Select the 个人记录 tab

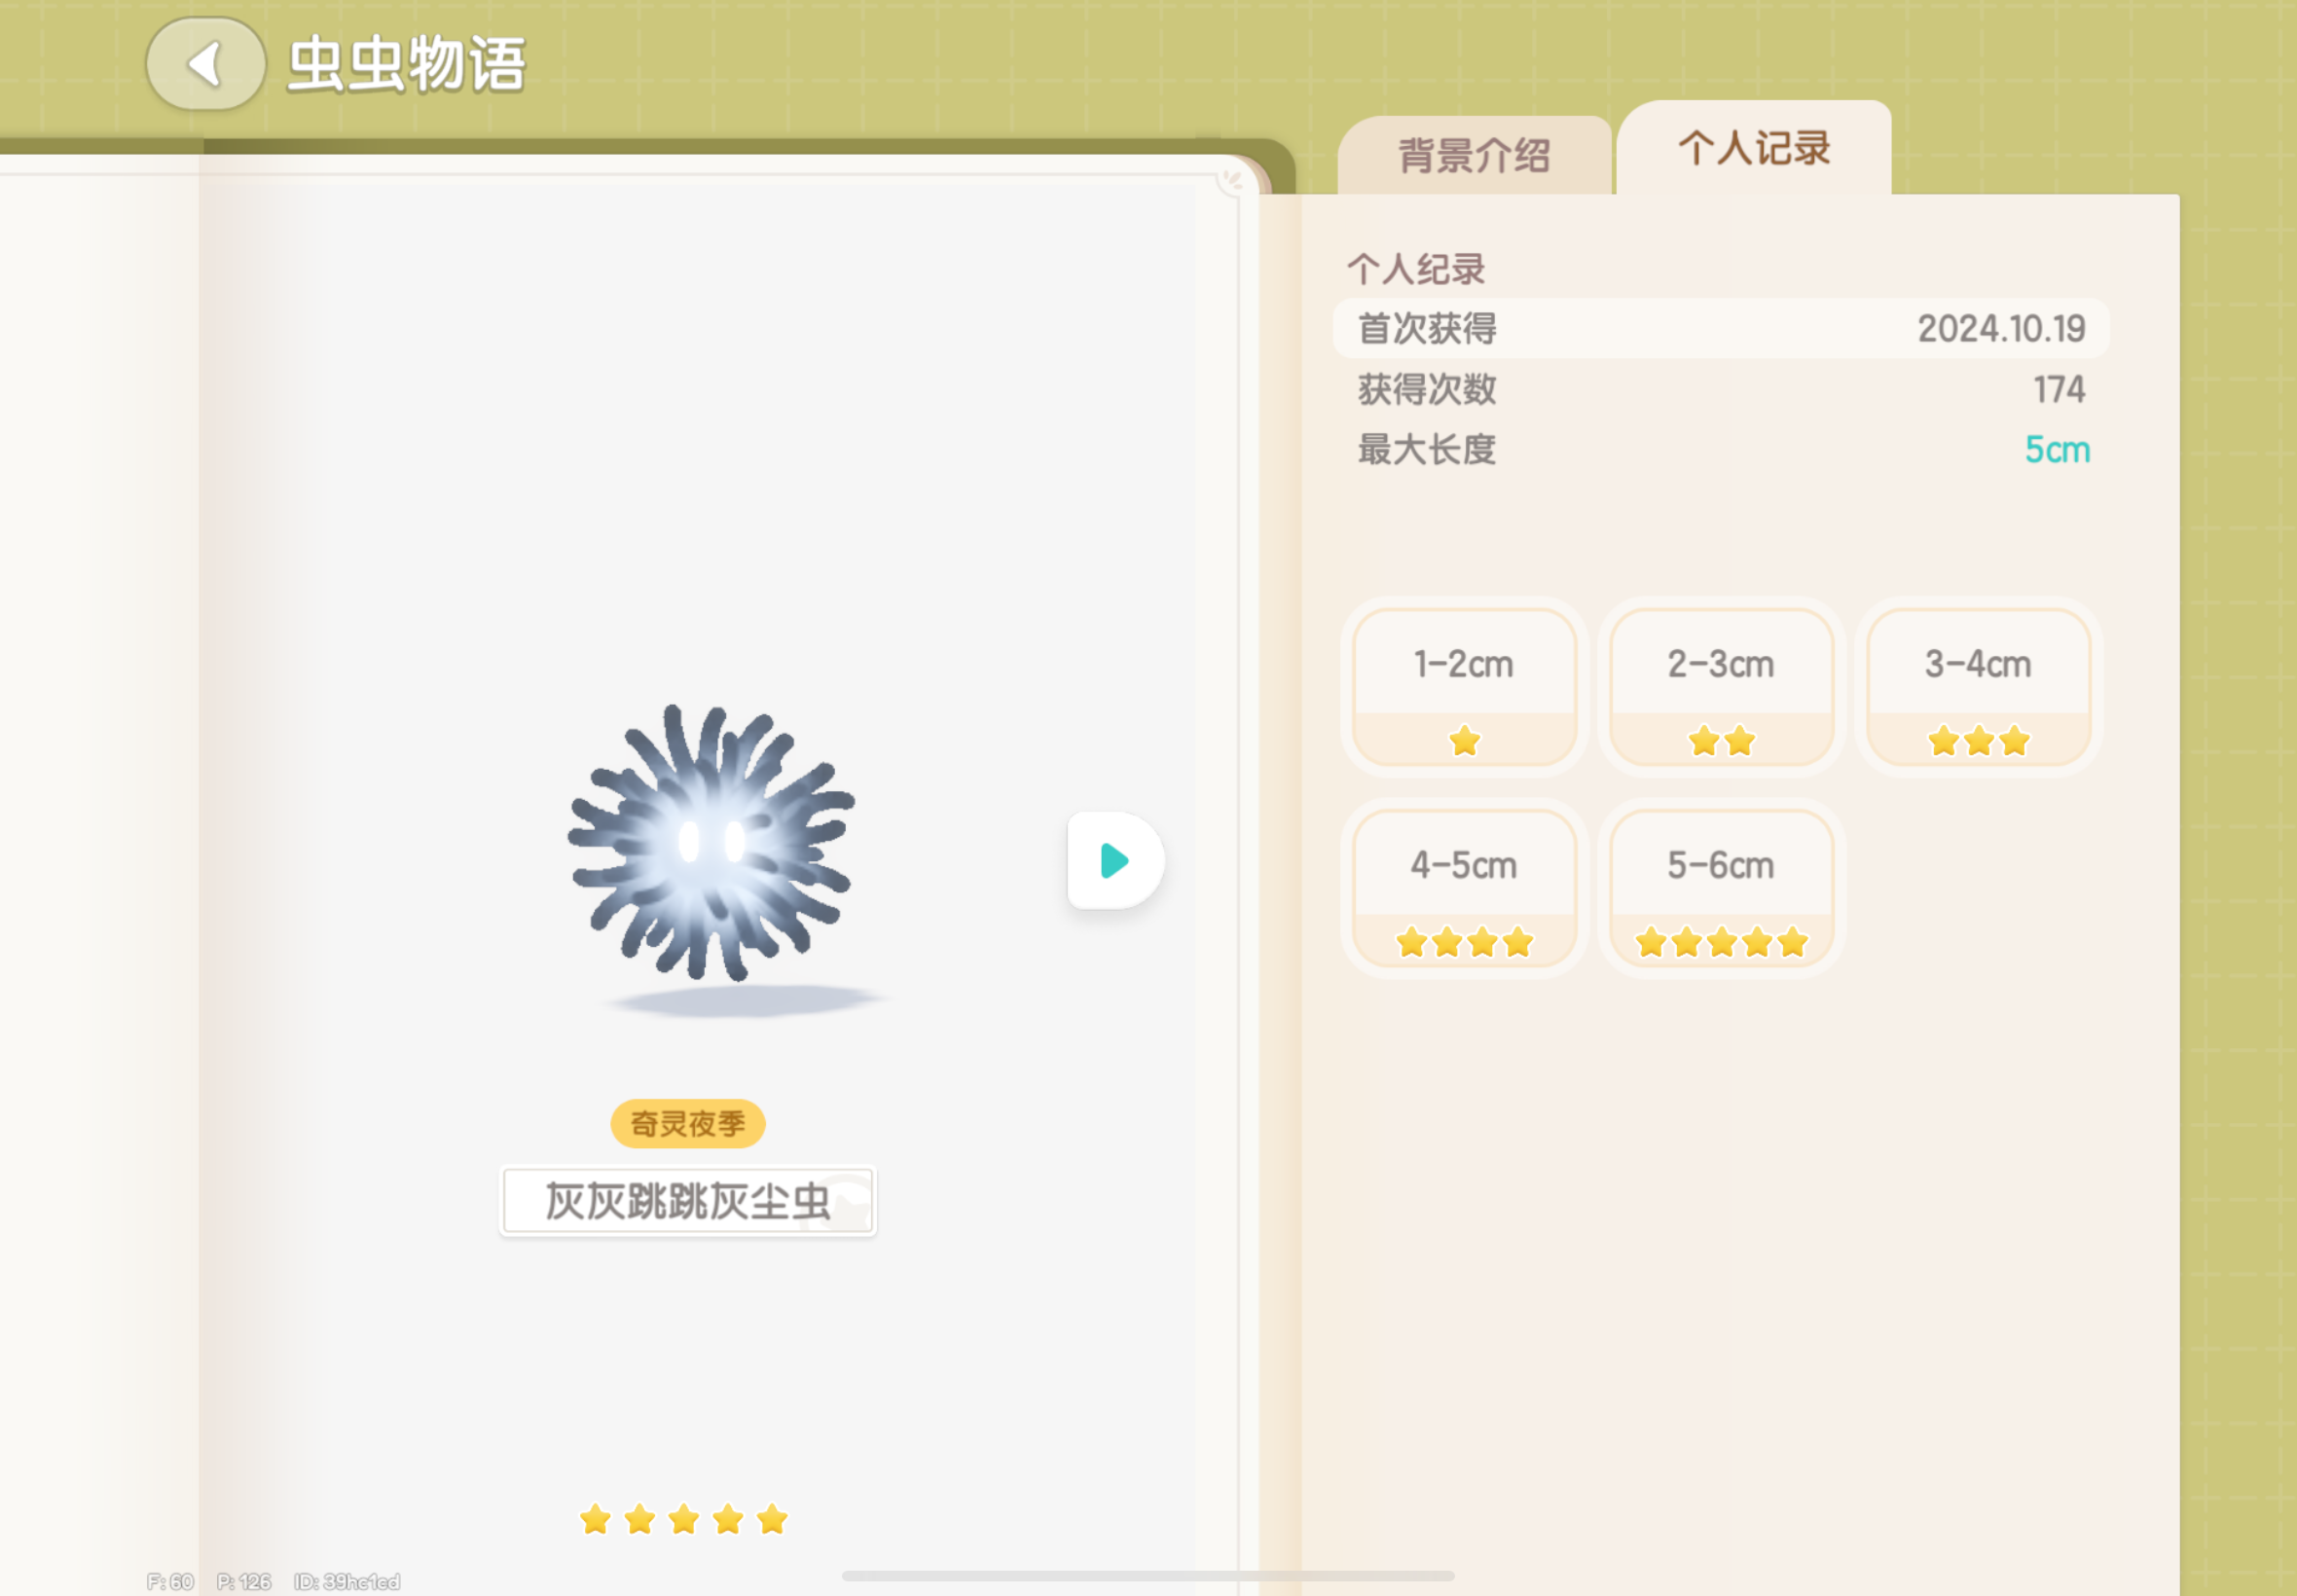pos(1753,149)
